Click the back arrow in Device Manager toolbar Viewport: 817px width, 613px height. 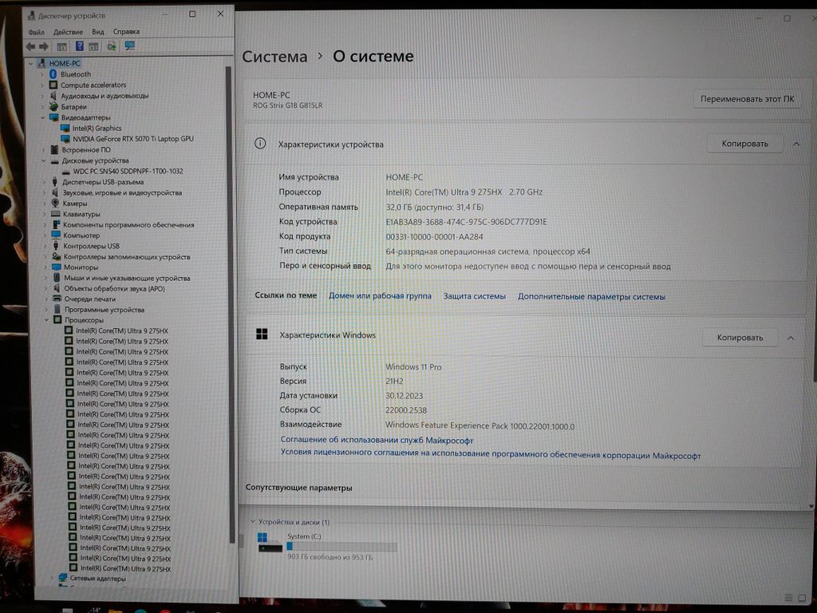(x=30, y=46)
